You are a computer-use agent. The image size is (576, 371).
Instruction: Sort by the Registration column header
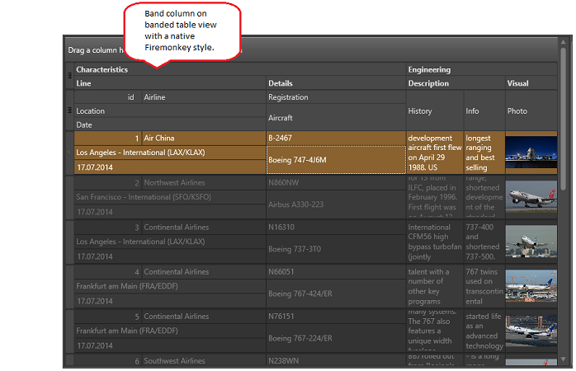tap(336, 97)
